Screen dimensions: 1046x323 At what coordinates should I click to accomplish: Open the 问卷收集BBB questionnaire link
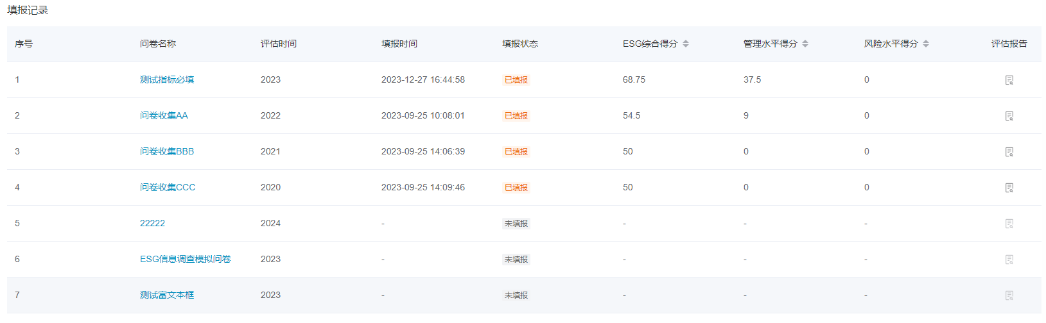pos(167,151)
